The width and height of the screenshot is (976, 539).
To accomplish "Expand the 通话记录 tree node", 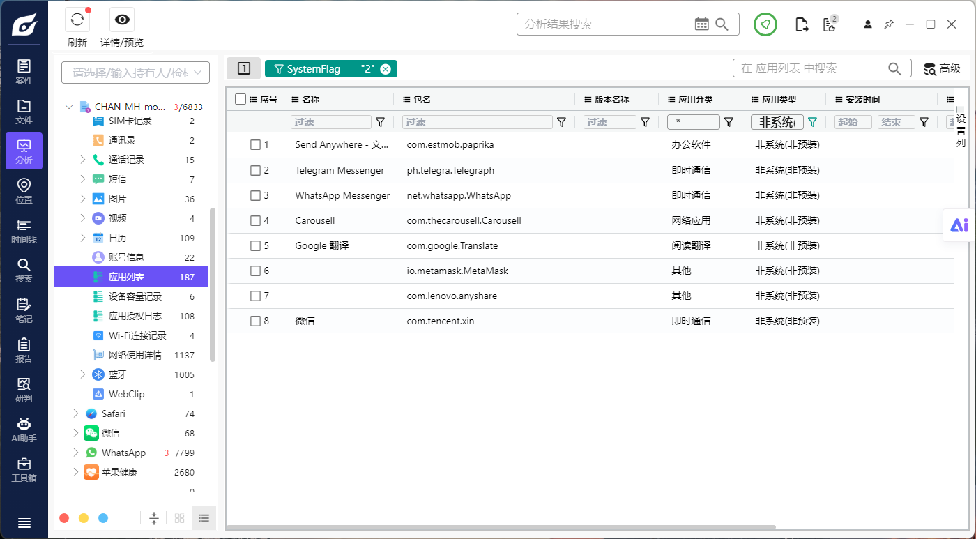I will point(83,160).
